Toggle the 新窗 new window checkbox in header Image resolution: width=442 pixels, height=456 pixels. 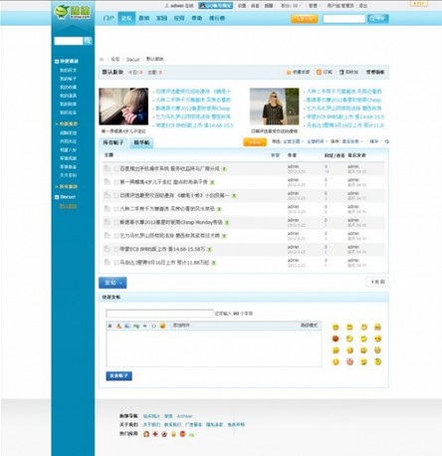(x=268, y=155)
